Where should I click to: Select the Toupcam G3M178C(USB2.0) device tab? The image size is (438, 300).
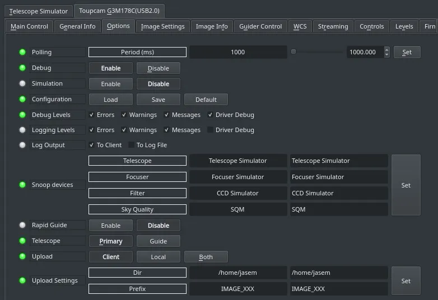coord(119,11)
